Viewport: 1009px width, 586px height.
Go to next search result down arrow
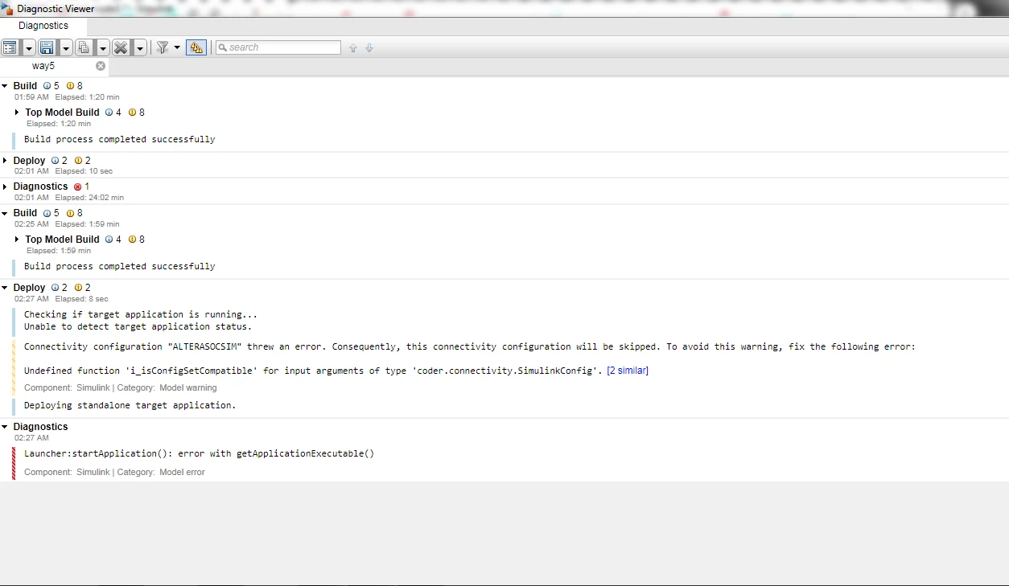(369, 48)
